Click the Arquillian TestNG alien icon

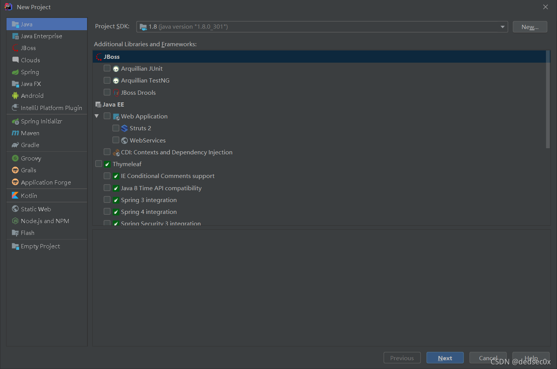[x=116, y=81]
